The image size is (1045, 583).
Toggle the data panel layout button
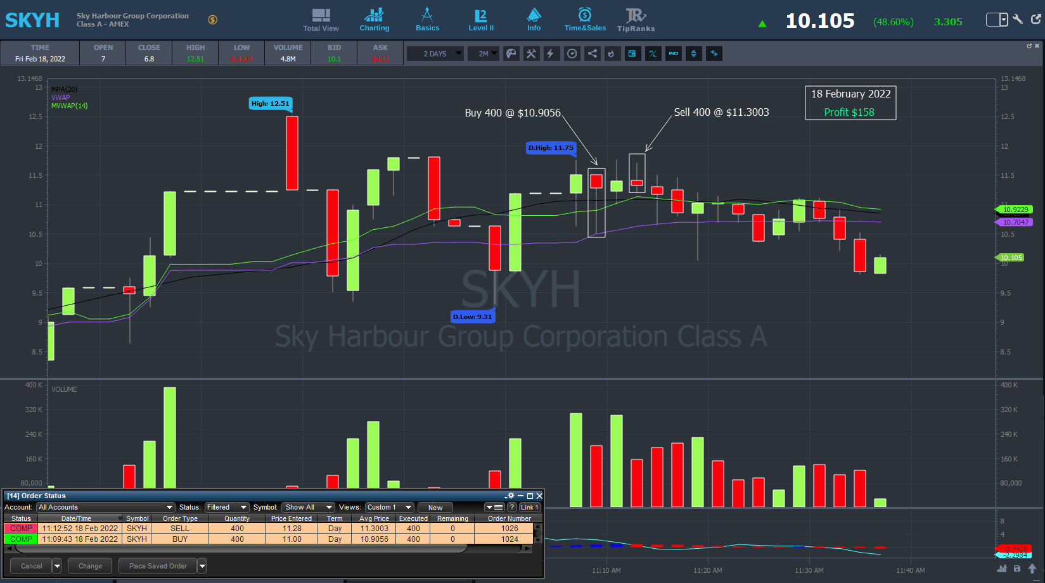(632, 54)
